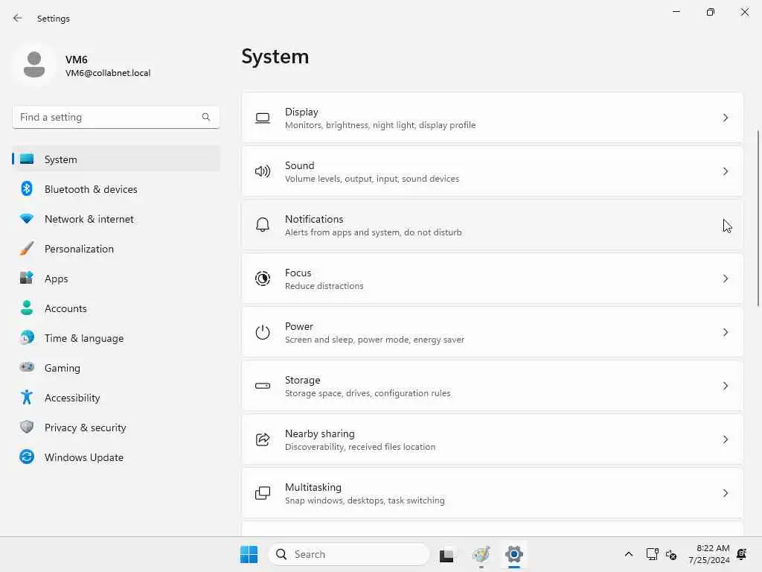Viewport: 762px width, 572px height.
Task: Click the Apps icon in the sidebar
Action: click(x=27, y=278)
